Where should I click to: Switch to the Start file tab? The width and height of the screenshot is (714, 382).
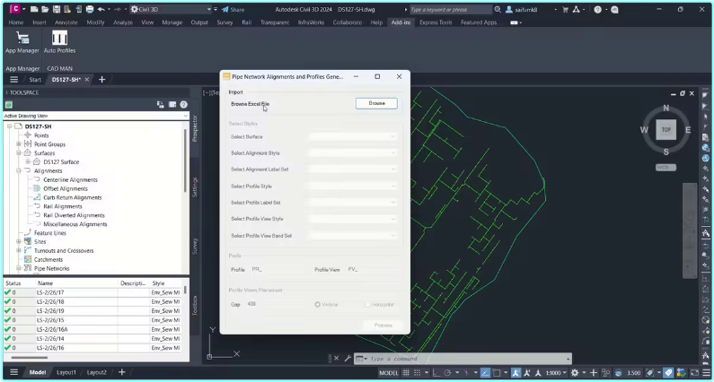(35, 80)
